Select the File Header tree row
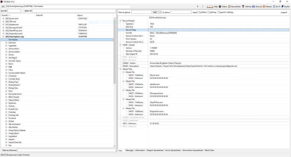Viewport: 291px width, 157px height. (x=57, y=40)
